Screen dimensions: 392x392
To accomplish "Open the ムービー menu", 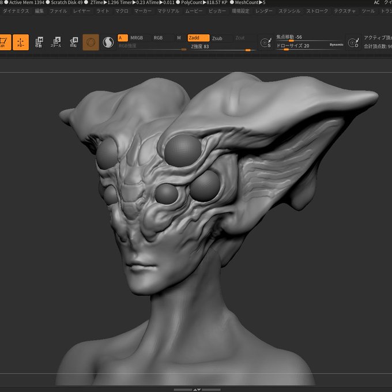I will point(194,11).
